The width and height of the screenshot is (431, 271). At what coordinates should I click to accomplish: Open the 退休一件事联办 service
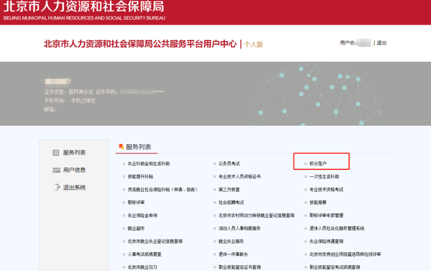(233, 254)
